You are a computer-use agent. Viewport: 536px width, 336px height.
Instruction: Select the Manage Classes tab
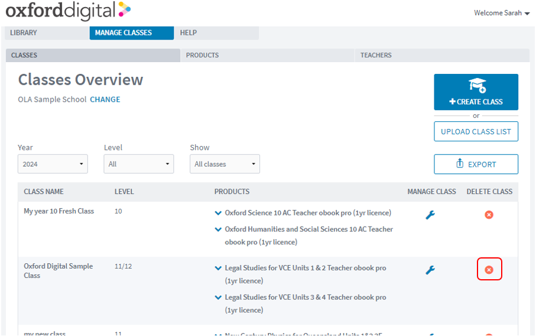tap(132, 33)
